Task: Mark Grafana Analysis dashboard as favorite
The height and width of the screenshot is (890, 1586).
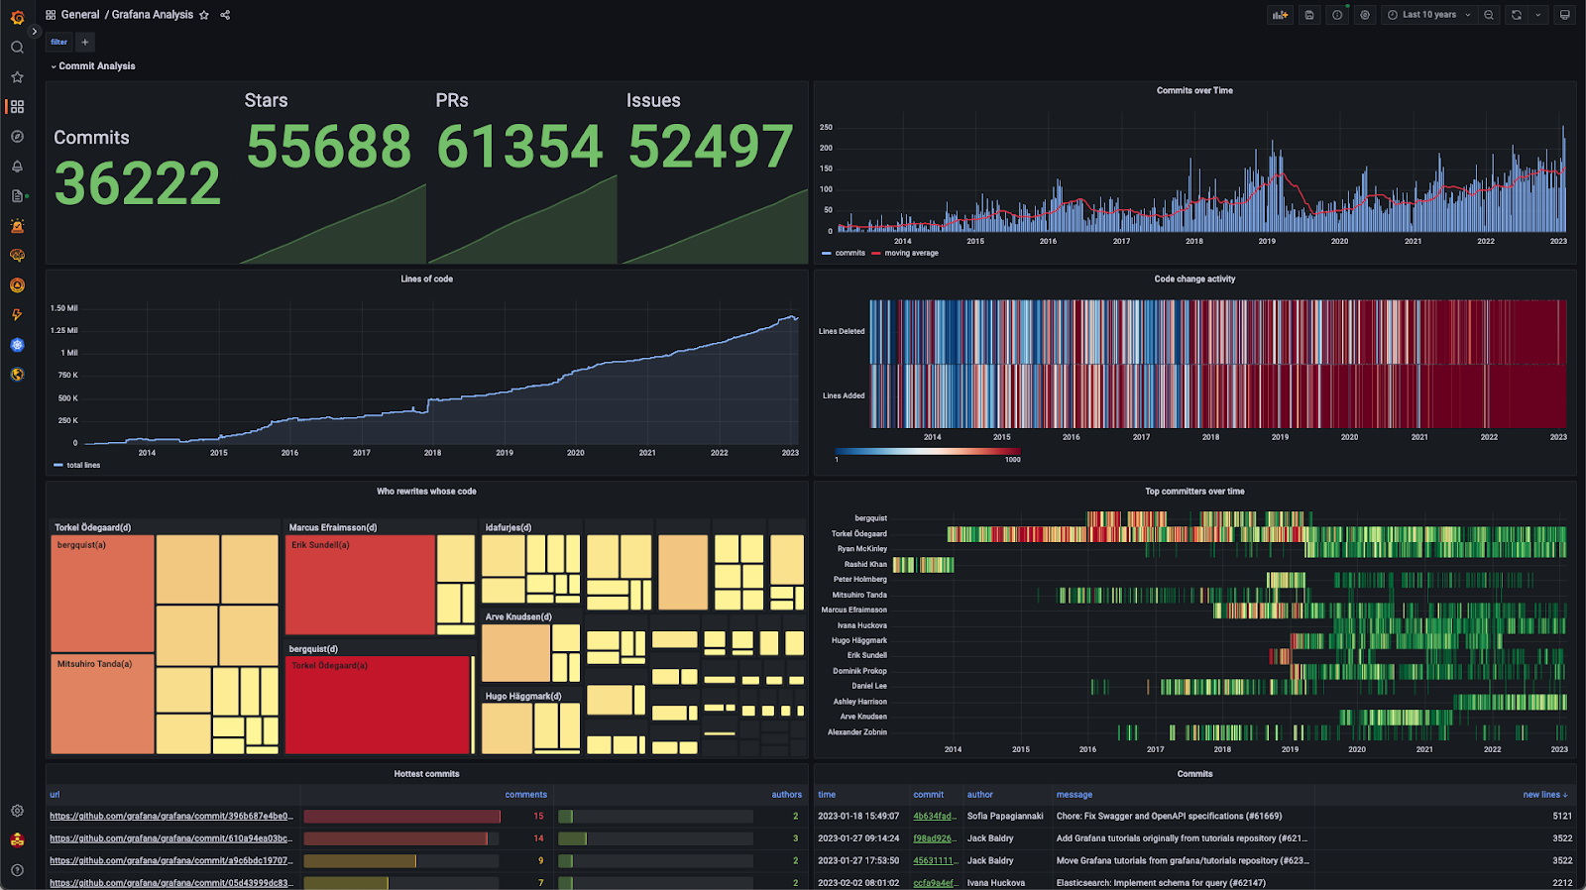Action: [x=204, y=15]
